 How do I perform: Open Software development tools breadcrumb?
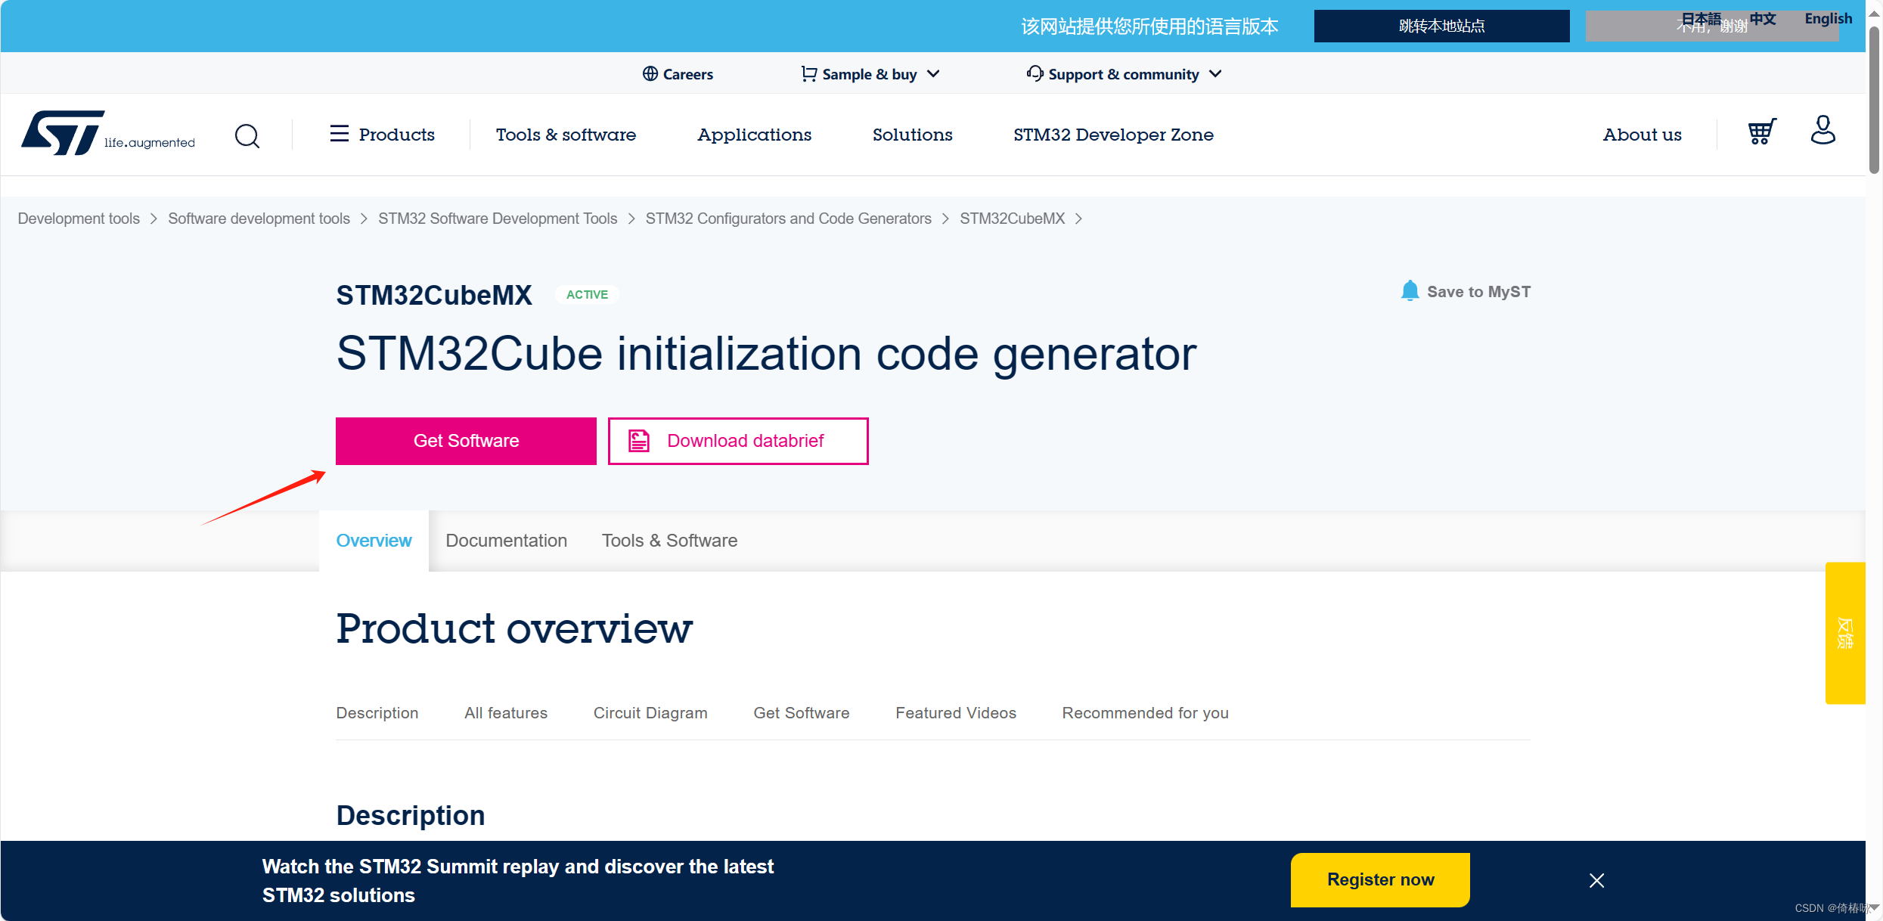coord(259,219)
